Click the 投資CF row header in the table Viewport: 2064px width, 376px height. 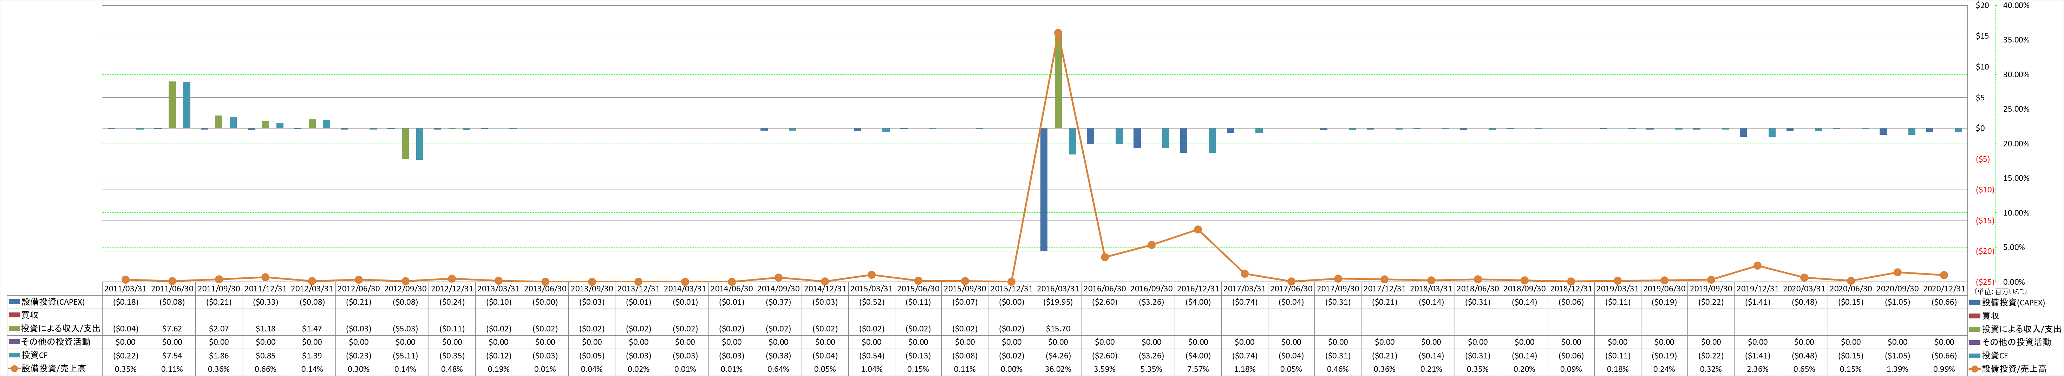pos(54,355)
